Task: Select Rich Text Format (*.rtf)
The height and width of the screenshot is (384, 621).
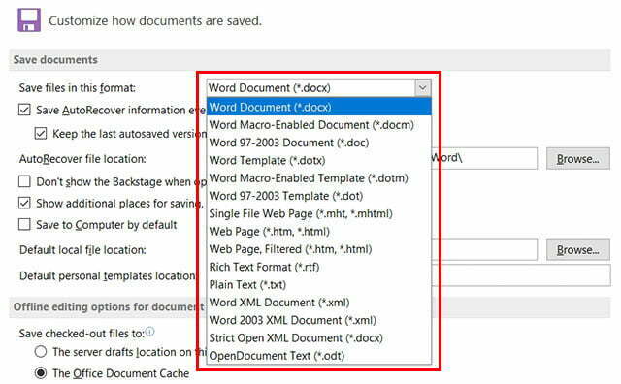Action: (x=319, y=268)
